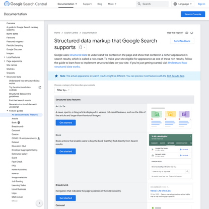Open Course guide in sidebar
Viewport: 209px width, 209px height.
pos(15,134)
